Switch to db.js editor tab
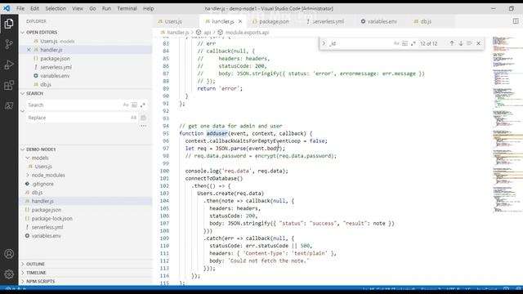This screenshot has height=294, width=523. click(x=426, y=21)
